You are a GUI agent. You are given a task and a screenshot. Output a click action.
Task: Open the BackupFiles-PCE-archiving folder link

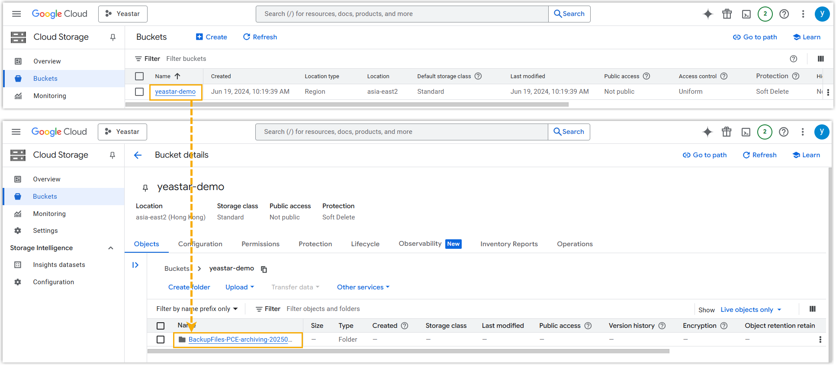240,340
